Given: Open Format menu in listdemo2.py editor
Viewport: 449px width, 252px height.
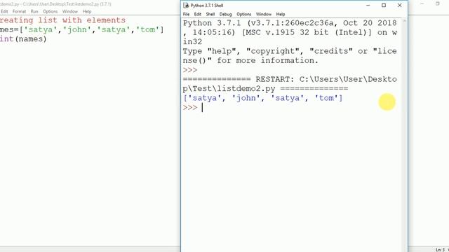Looking at the screenshot, I should click(x=19, y=11).
